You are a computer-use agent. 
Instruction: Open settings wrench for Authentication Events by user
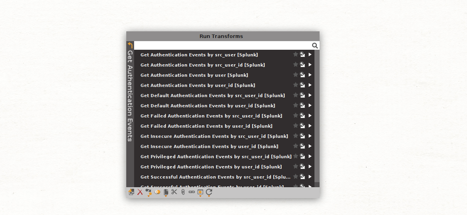(303, 75)
